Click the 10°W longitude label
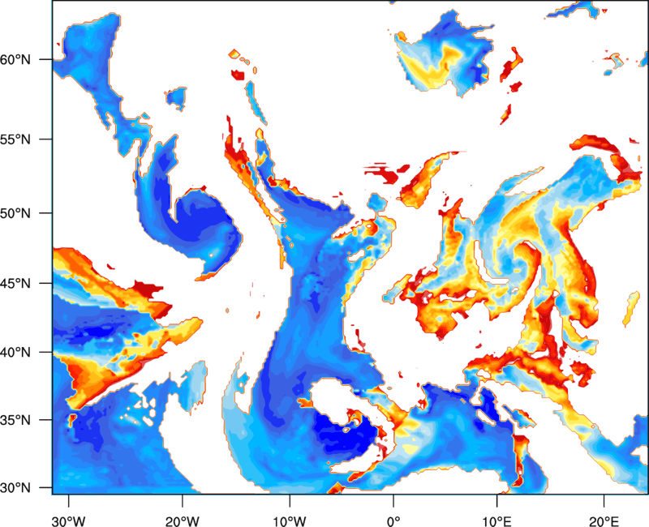The image size is (649, 527). pos(290,521)
